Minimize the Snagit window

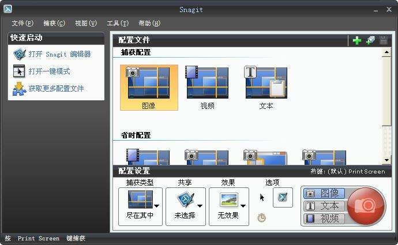coord(376,10)
